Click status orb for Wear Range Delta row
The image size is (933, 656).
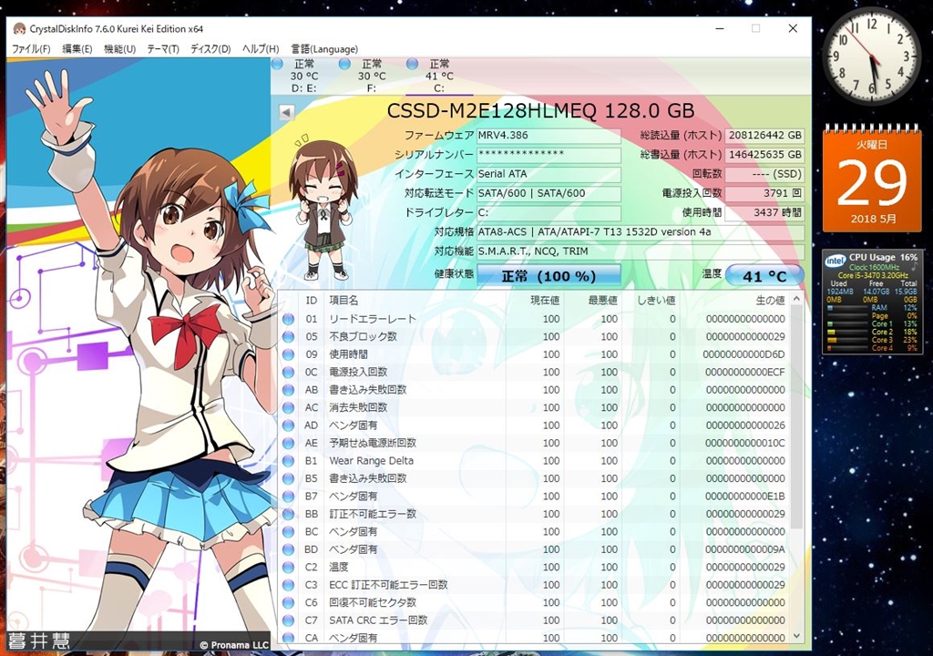point(289,461)
